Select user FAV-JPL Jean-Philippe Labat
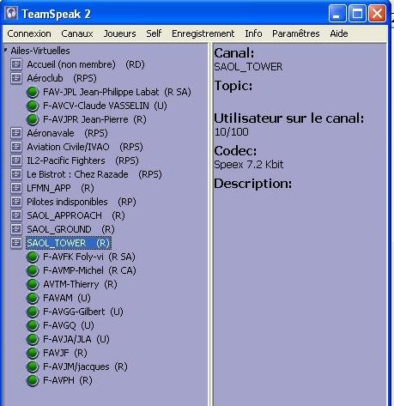This screenshot has height=406, width=394. click(117, 92)
